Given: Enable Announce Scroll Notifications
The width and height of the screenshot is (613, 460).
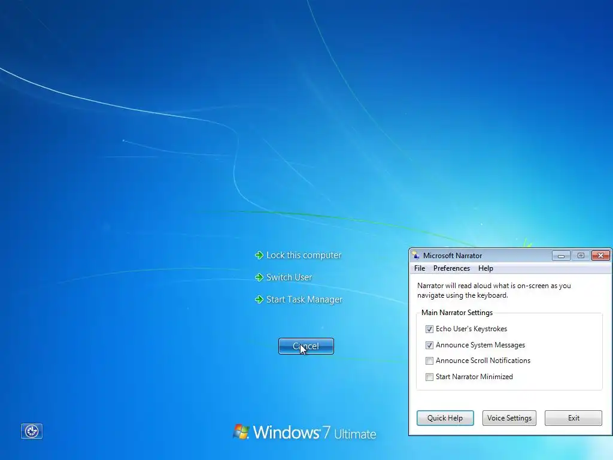Looking at the screenshot, I should point(429,361).
